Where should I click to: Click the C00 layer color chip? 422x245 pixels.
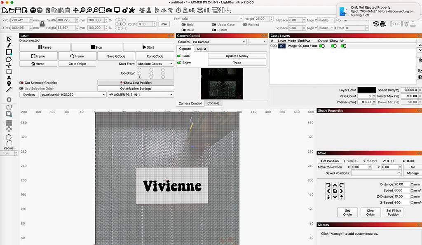point(282,46)
